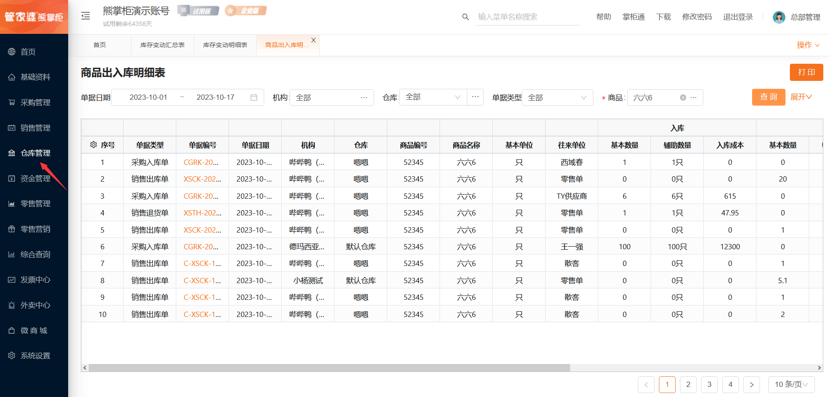The height and width of the screenshot is (397, 829).
Task: Switch to the 库存变动汇总表 tab
Action: 163,45
